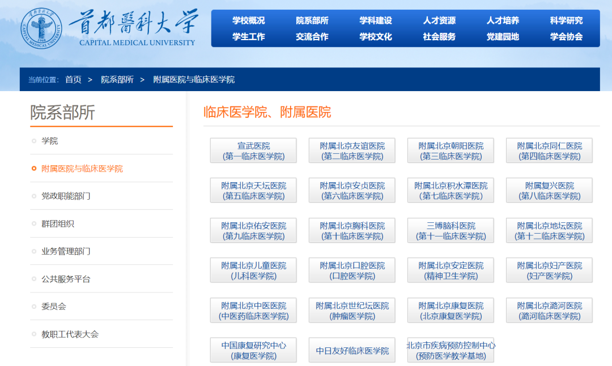Go to 党建园地 in the navigation bar

coord(503,37)
